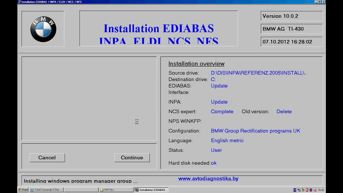Click the Installation overview heading
343x193 pixels.
pos(196,64)
